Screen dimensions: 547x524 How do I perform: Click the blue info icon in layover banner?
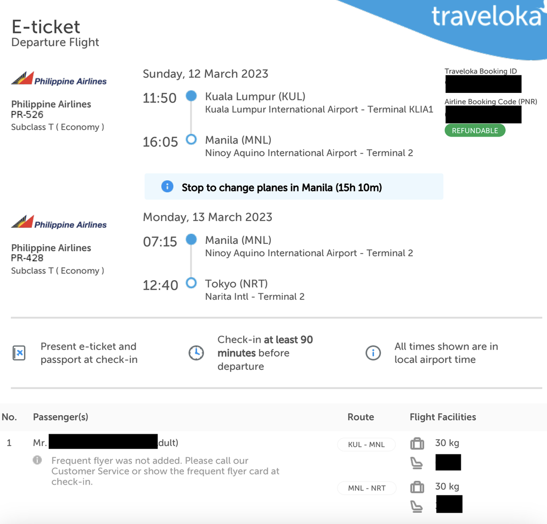click(x=167, y=186)
